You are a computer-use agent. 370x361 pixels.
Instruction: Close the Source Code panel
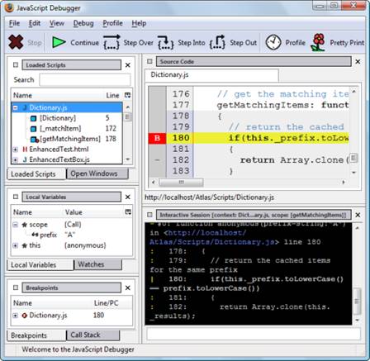[x=358, y=61]
